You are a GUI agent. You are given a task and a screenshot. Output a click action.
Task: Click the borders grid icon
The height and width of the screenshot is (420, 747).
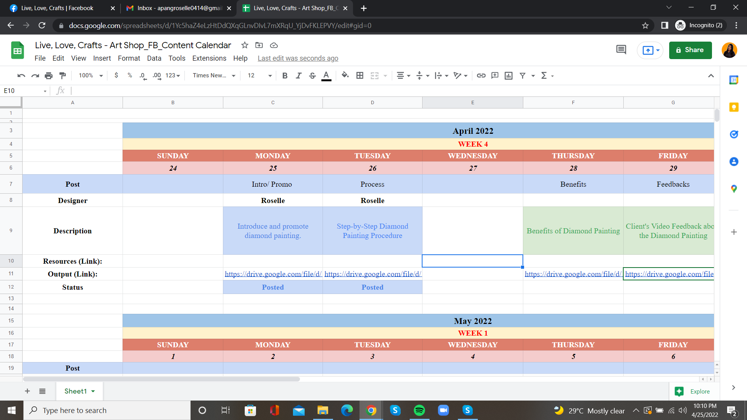[x=360, y=75]
